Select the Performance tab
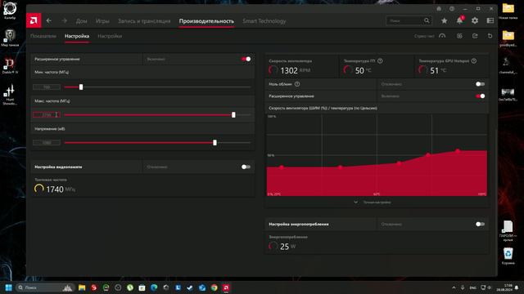 click(x=206, y=21)
